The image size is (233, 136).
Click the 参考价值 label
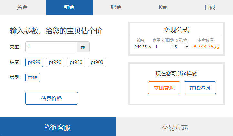(x=206, y=40)
